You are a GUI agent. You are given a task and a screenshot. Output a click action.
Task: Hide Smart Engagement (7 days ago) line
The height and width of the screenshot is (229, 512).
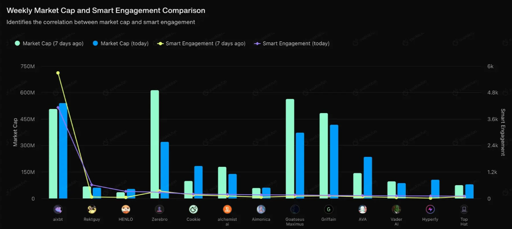(x=201, y=44)
